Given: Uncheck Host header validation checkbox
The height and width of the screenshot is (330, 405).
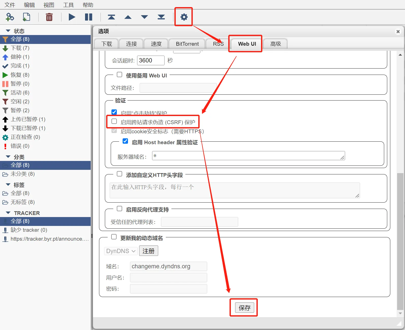Looking at the screenshot, I should pyautogui.click(x=125, y=141).
